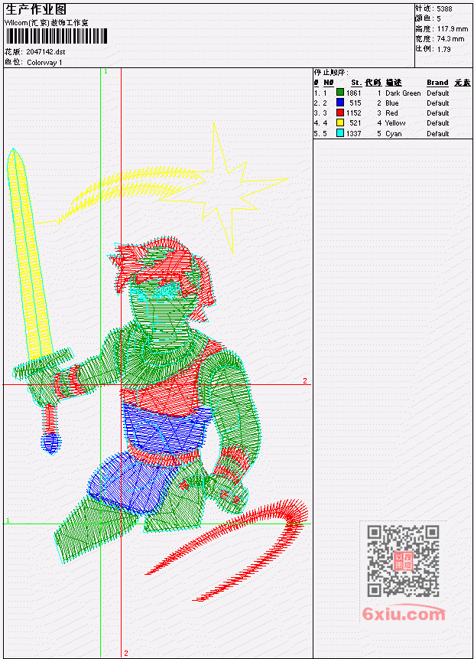The image size is (474, 659).
Task: Click the scale value 1.79
Action: pyautogui.click(x=443, y=49)
